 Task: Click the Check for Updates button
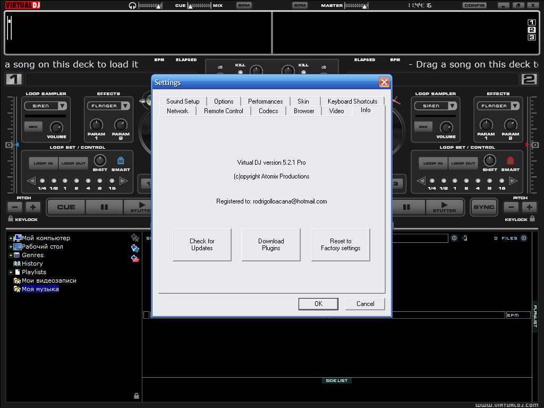click(202, 244)
